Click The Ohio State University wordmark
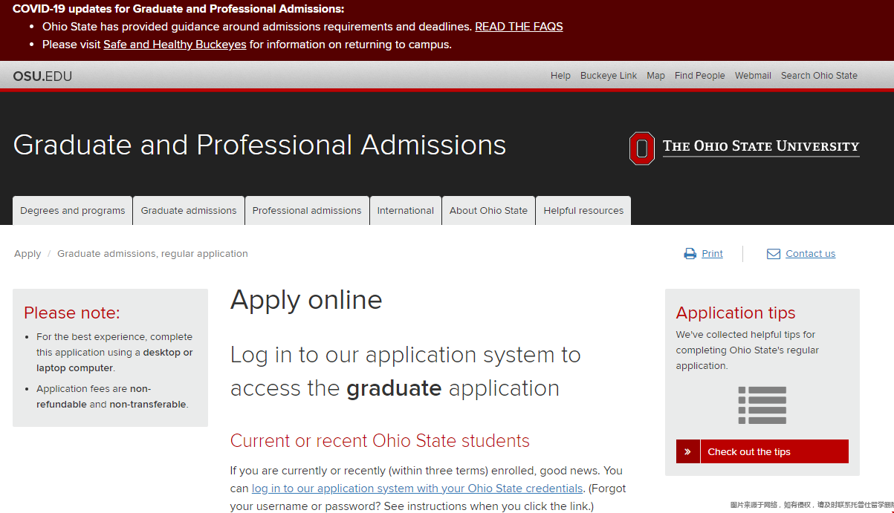894x513 pixels. pyautogui.click(x=761, y=146)
